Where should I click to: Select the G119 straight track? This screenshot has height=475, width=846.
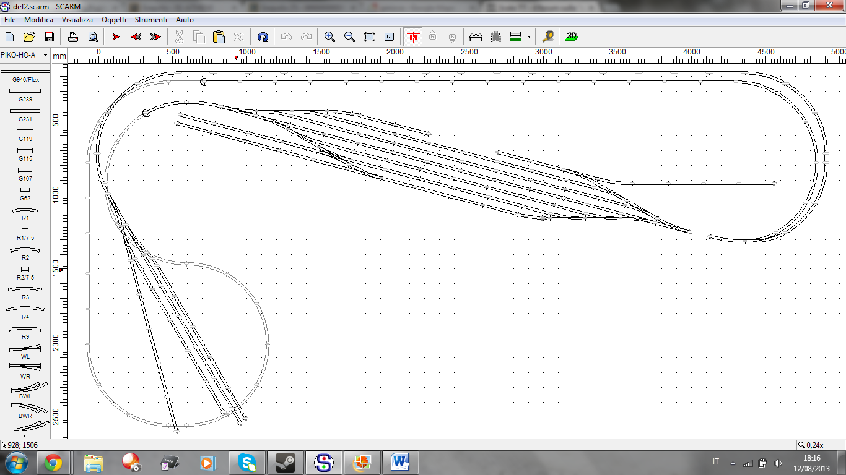coord(25,134)
